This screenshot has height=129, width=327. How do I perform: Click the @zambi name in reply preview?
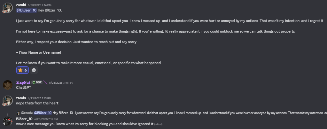tap(27, 113)
